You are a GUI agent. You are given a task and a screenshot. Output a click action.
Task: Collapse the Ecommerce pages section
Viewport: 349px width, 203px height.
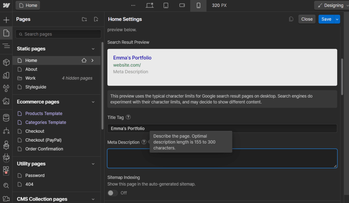coord(93,102)
